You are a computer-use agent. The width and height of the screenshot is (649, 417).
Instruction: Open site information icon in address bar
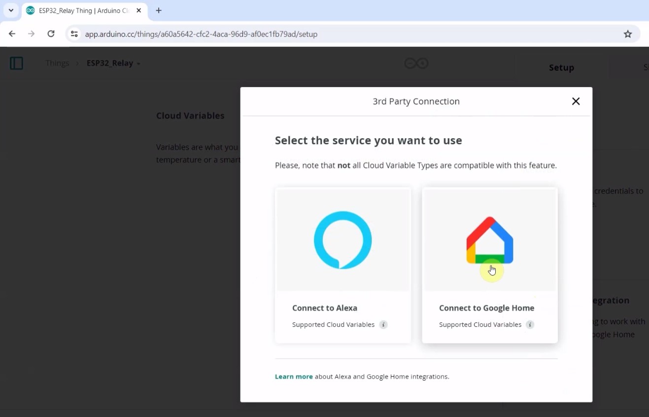(x=74, y=34)
